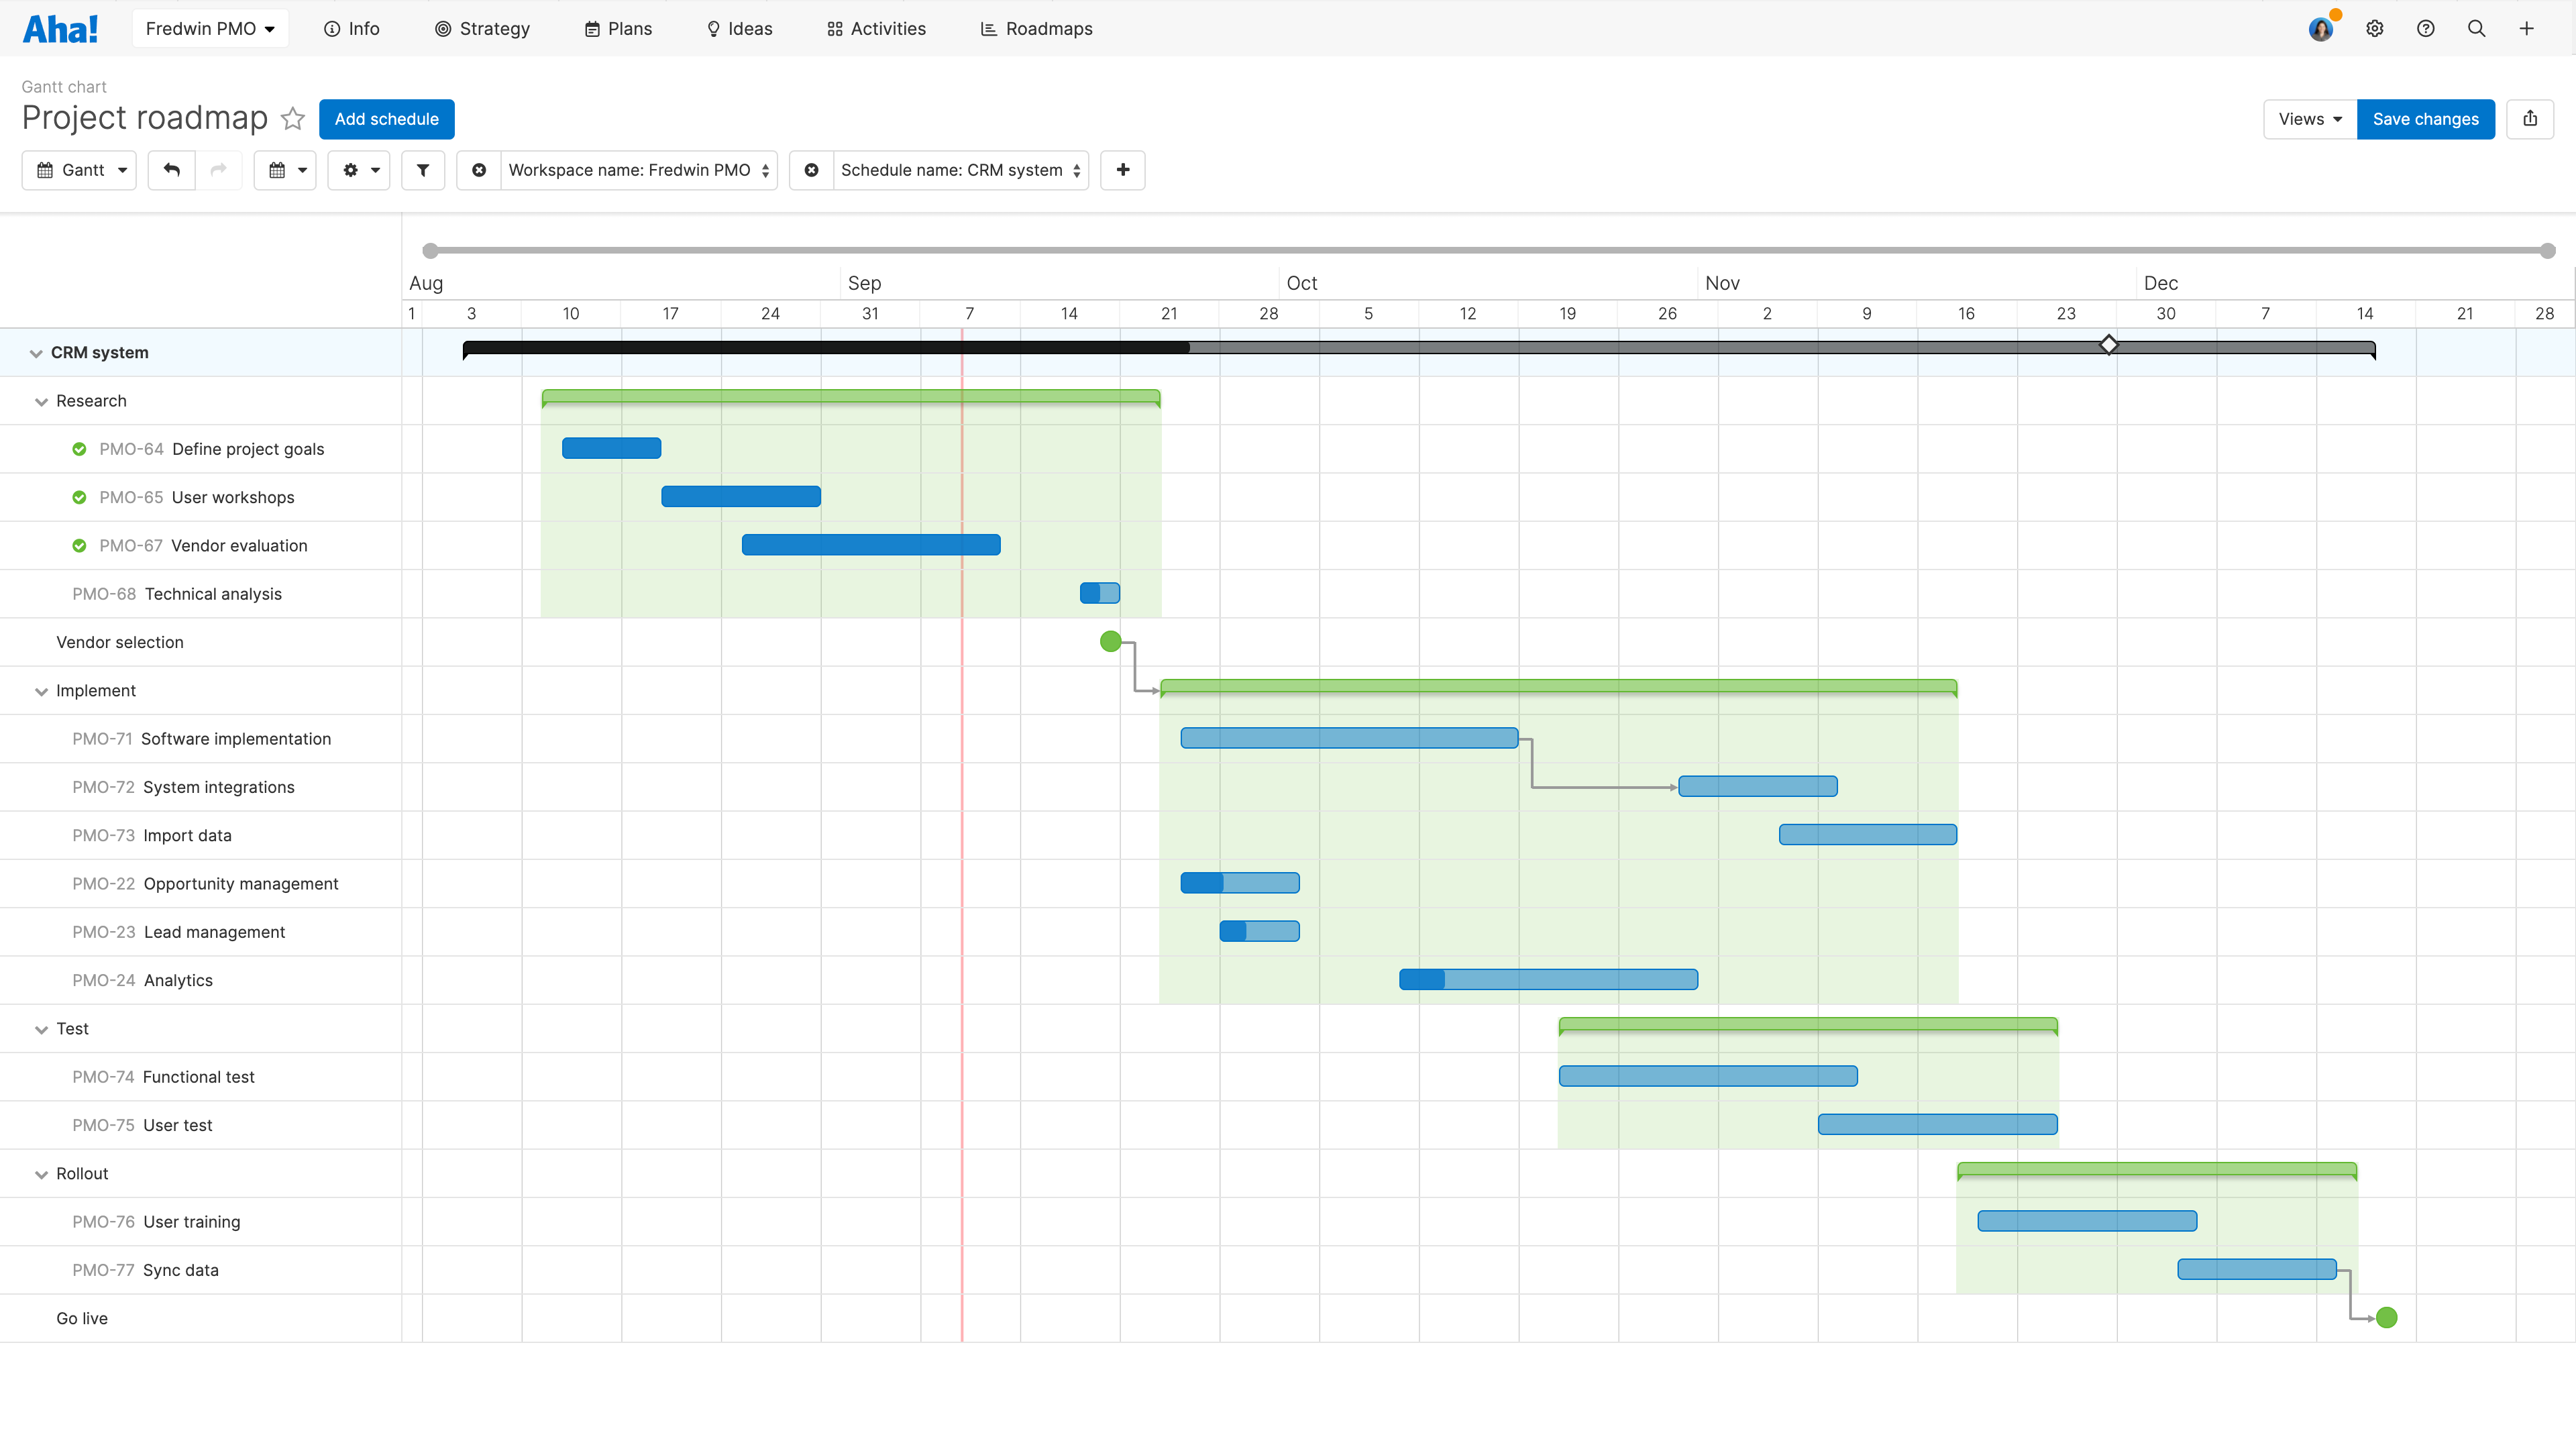Click the Add schedule button
The image size is (2576, 1449).
pos(386,119)
